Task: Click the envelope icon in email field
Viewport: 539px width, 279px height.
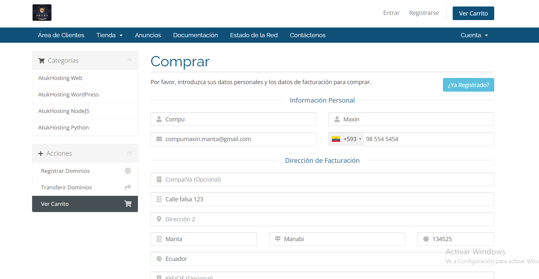Action: click(x=159, y=139)
